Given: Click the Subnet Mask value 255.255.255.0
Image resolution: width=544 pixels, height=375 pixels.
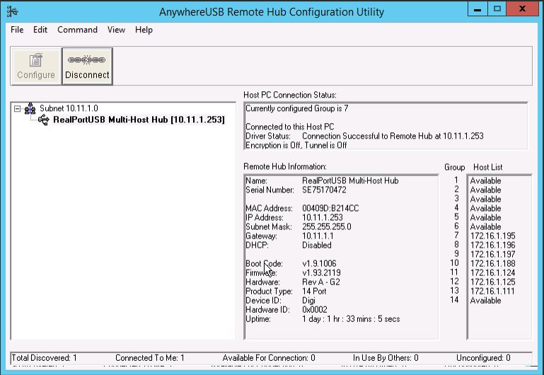Looking at the screenshot, I should (x=326, y=227).
